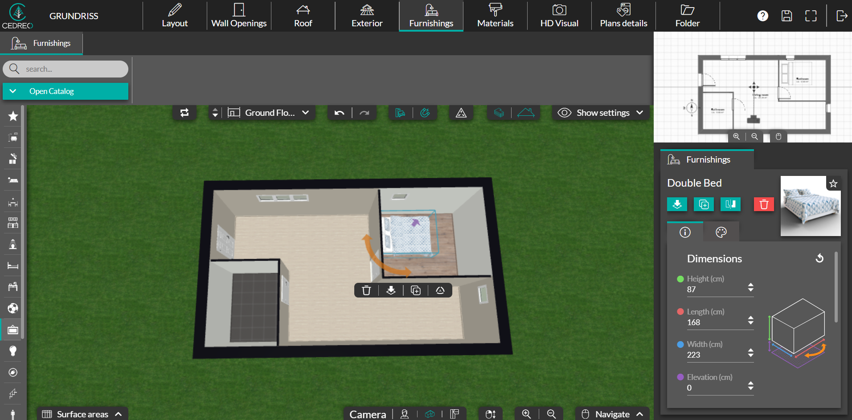This screenshot has height=420, width=852.
Task: Select the lighting bulb category icon
Action: (13, 351)
